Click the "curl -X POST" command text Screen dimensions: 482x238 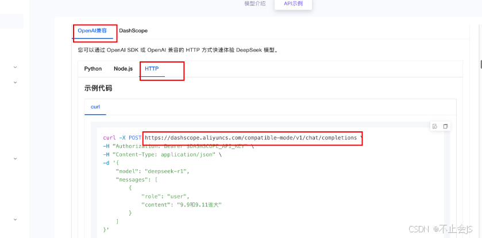[122, 138]
